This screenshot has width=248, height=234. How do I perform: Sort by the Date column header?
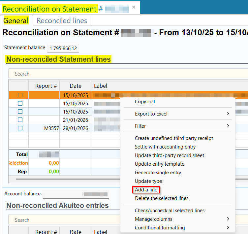click(75, 86)
